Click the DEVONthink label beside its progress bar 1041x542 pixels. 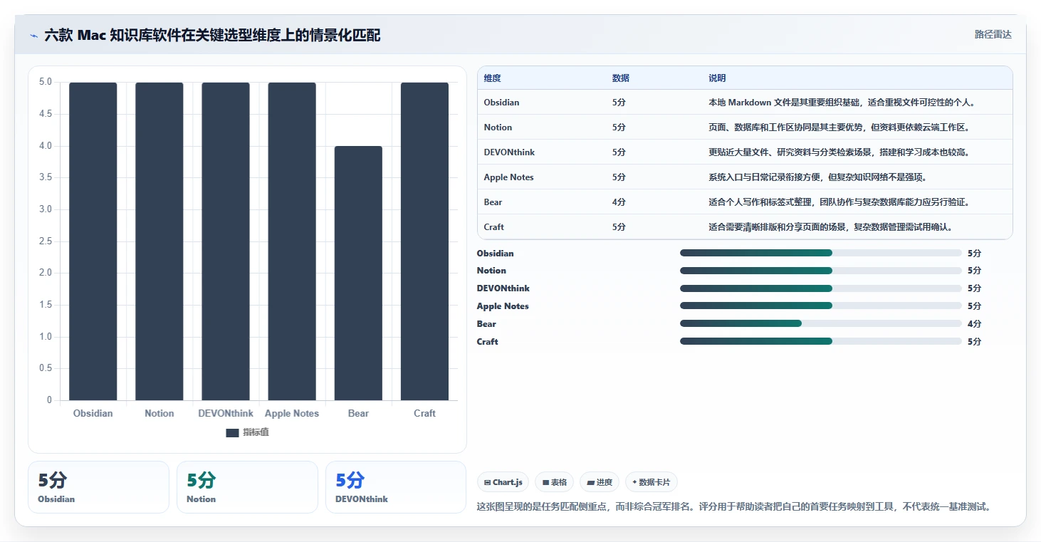pos(503,288)
